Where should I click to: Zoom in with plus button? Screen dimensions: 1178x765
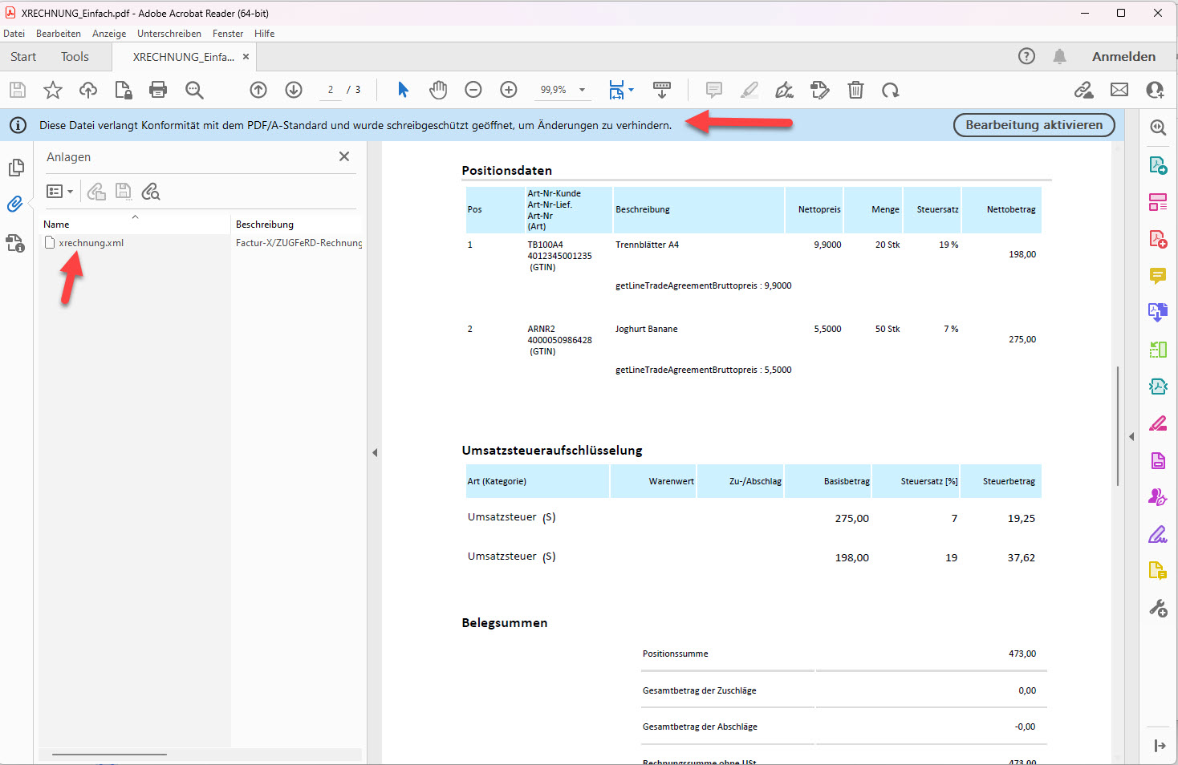(x=509, y=90)
